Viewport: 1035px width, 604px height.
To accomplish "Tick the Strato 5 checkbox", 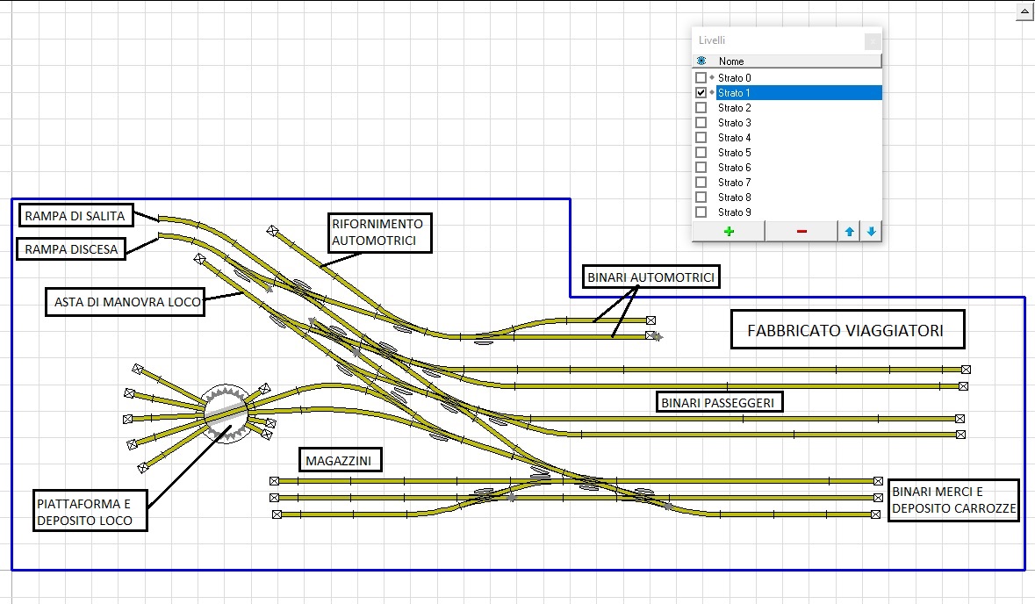I will (x=701, y=153).
